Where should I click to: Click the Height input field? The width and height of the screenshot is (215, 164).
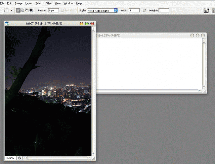pyautogui.click(x=164, y=10)
